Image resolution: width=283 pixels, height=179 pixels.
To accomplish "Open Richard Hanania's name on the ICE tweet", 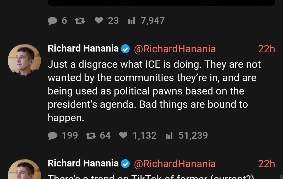I will [83, 49].
